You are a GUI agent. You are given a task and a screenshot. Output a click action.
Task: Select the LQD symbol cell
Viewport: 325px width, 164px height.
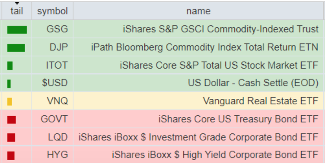coord(52,137)
